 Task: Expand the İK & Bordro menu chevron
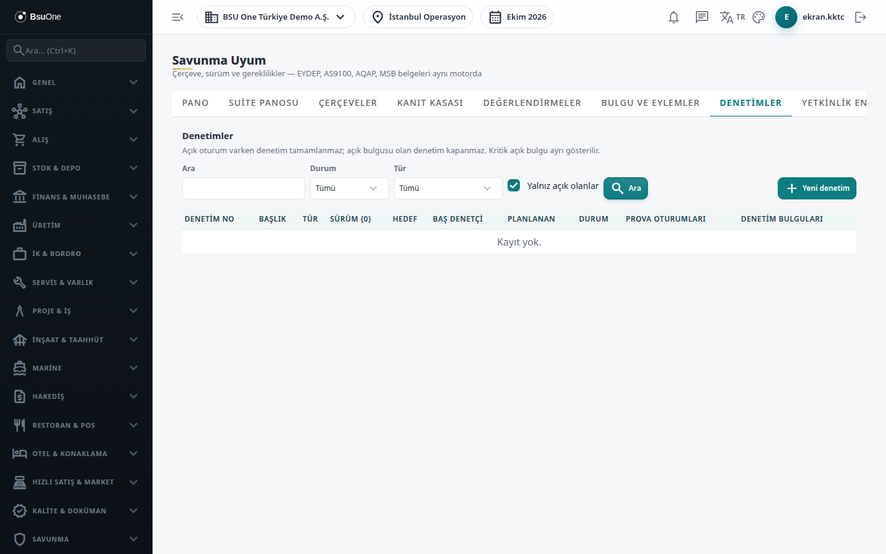(x=134, y=254)
